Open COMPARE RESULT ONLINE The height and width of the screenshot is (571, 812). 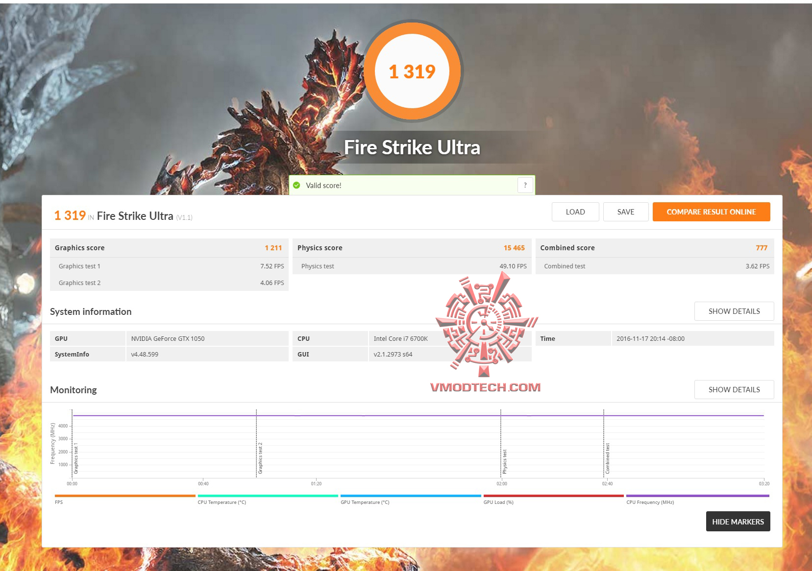(711, 212)
